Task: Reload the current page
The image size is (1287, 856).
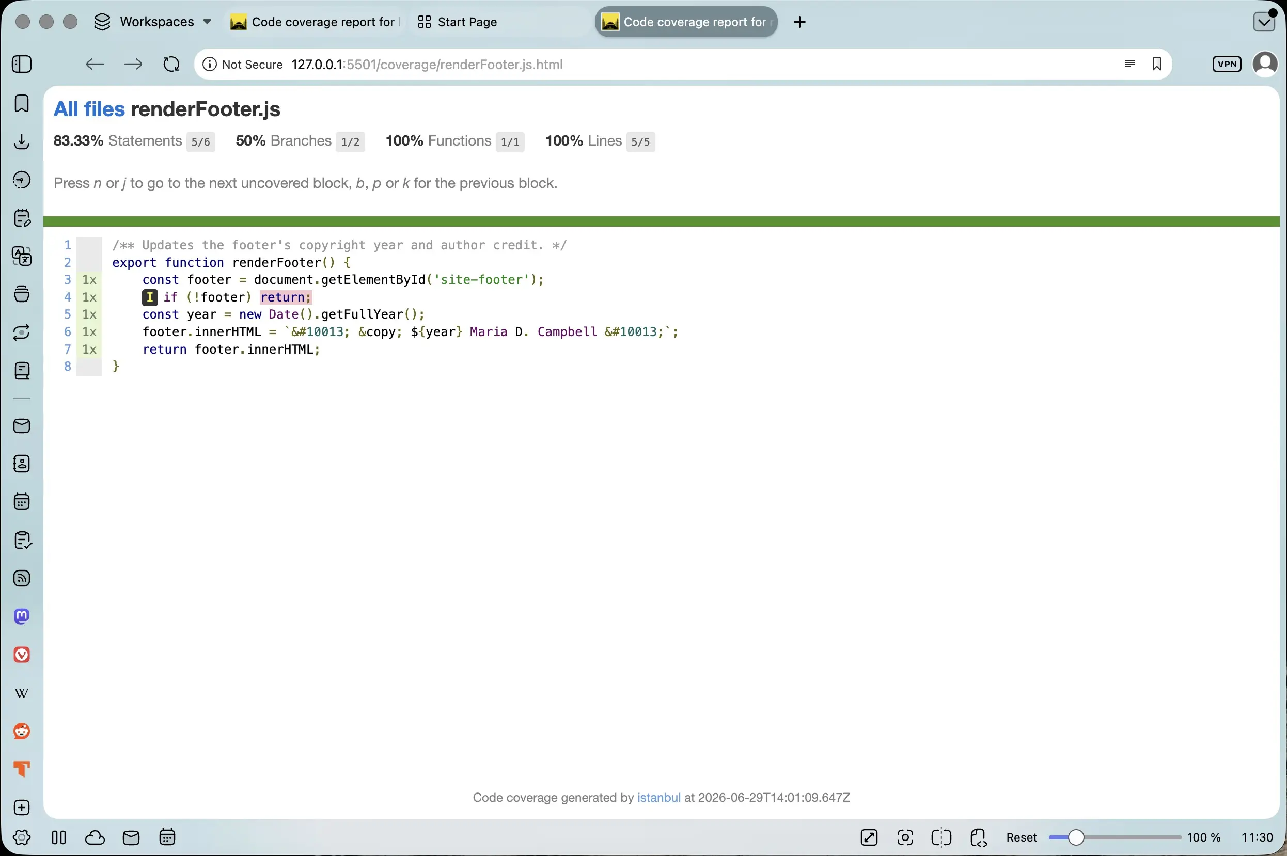Action: [x=171, y=65]
